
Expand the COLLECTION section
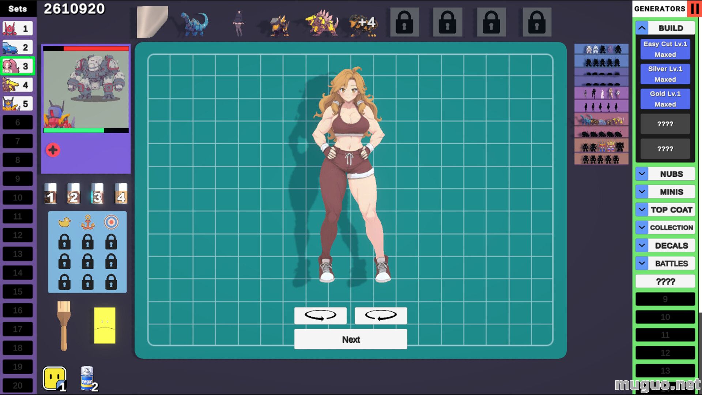pos(642,227)
